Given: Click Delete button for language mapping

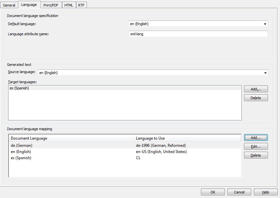Looking at the screenshot, I should click(x=256, y=155).
